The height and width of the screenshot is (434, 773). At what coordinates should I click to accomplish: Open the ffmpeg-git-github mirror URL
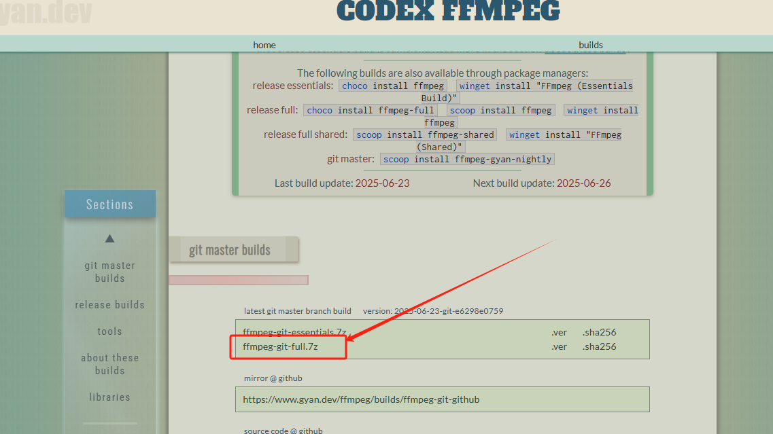(x=361, y=399)
